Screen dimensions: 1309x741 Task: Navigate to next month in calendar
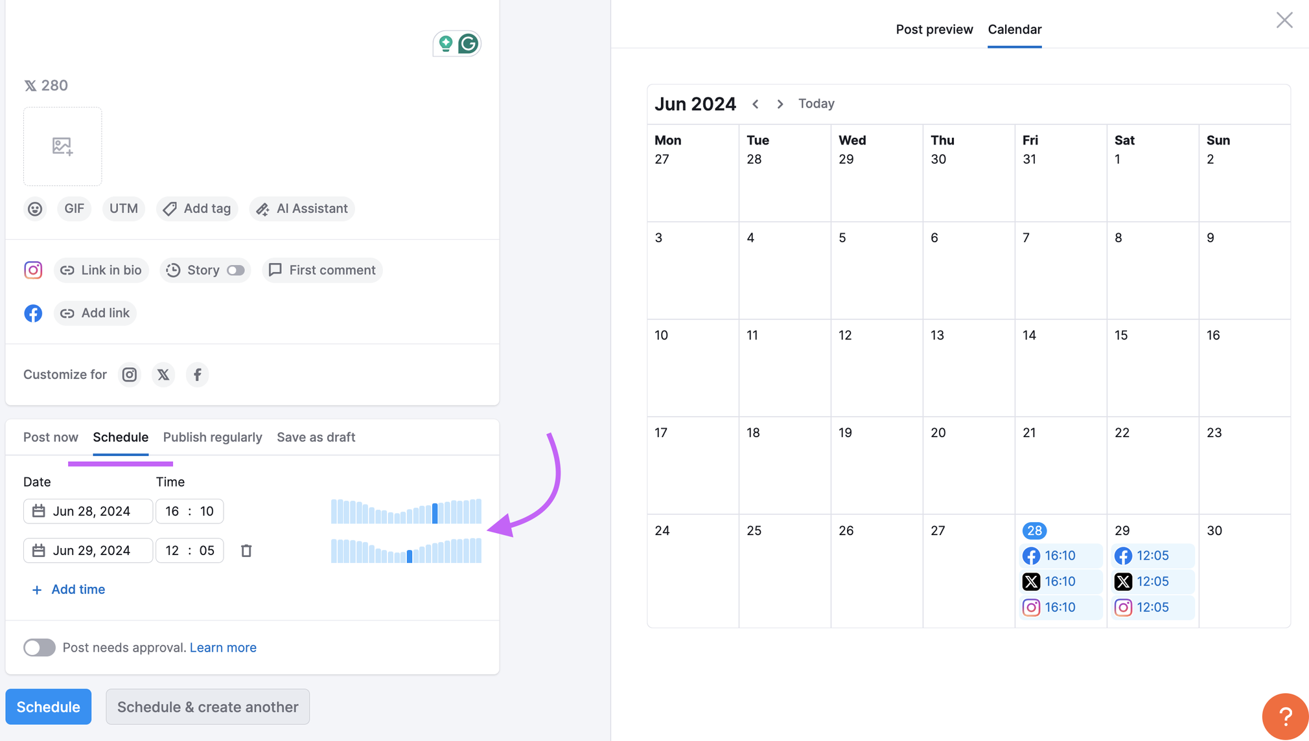coord(780,103)
